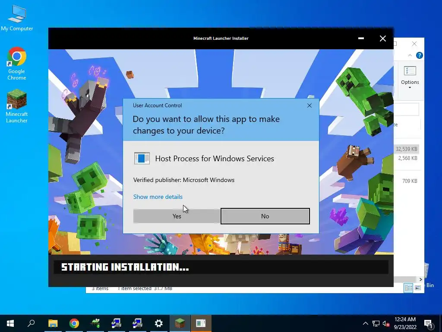Select the 32,539 KB file row

406,149
